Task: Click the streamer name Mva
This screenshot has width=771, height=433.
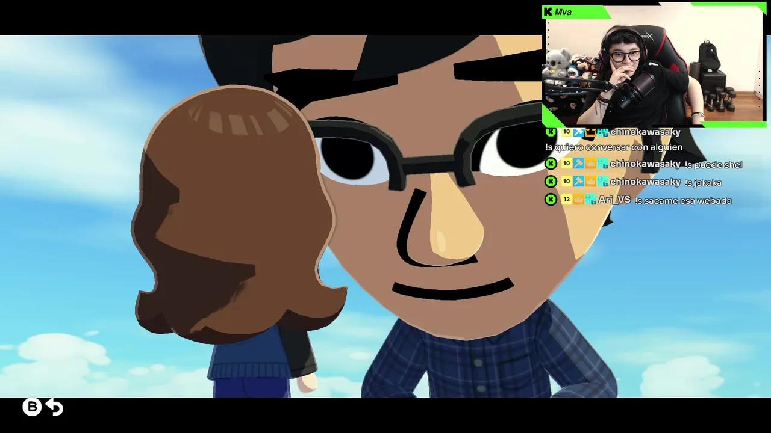Action: pos(563,12)
